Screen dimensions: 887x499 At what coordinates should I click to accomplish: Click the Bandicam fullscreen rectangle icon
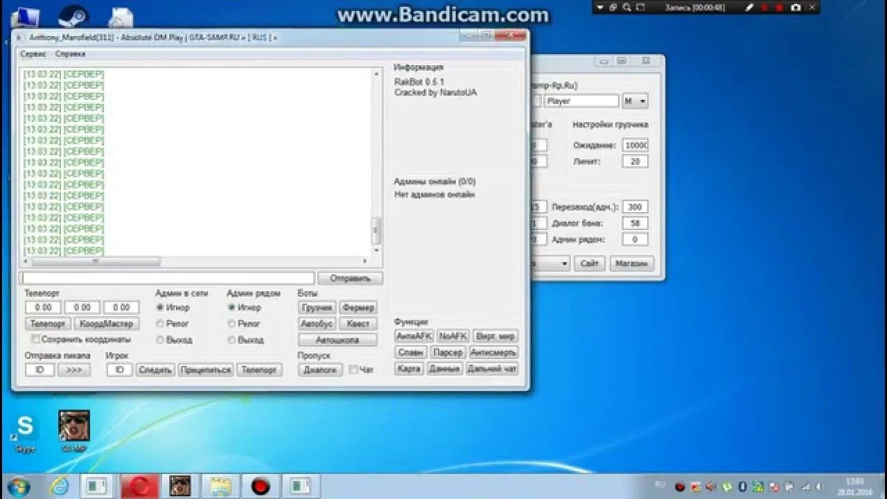641,8
